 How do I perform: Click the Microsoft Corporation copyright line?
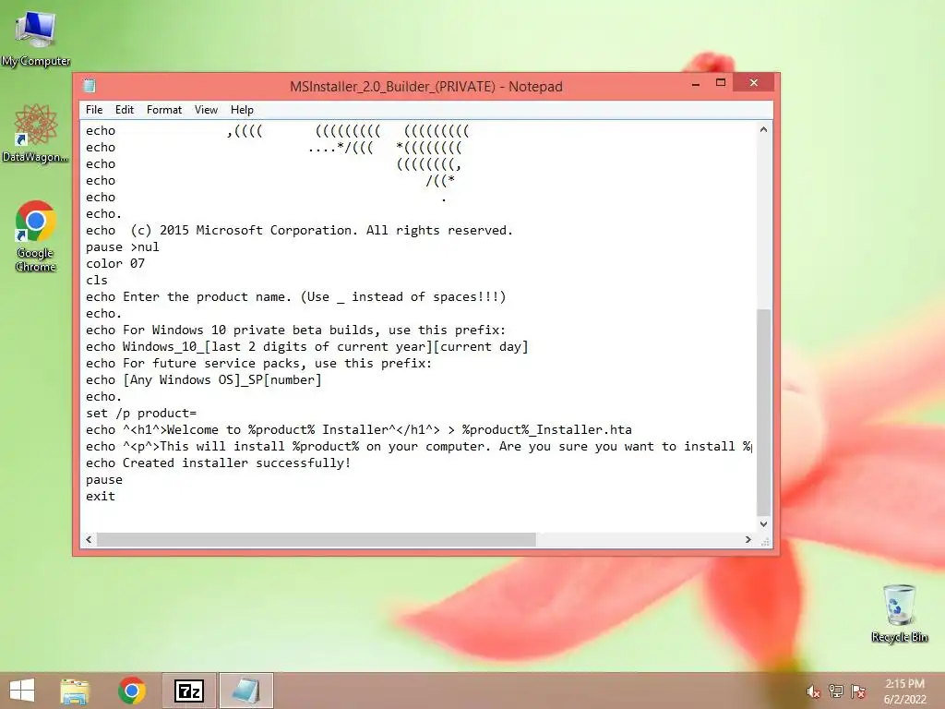tap(299, 230)
